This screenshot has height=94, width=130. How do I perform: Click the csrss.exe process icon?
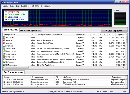pos(4,46)
